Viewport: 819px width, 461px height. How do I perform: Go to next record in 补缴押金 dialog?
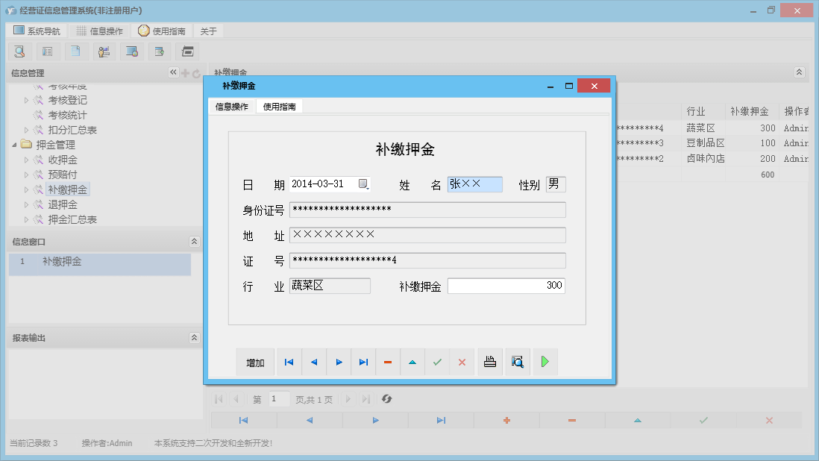(339, 363)
